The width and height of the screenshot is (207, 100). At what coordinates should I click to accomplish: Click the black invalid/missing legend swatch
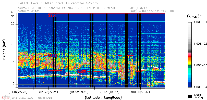click(x=190, y=96)
